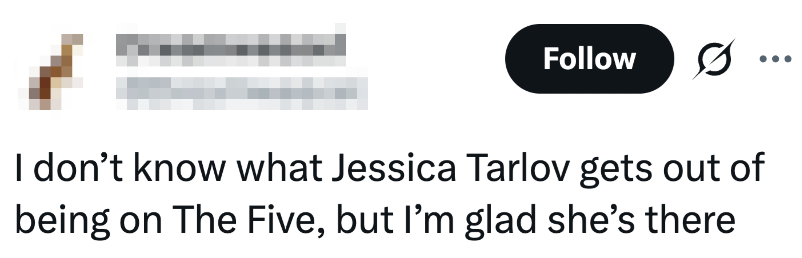Click the word "Follow" in the header

pos(589,59)
